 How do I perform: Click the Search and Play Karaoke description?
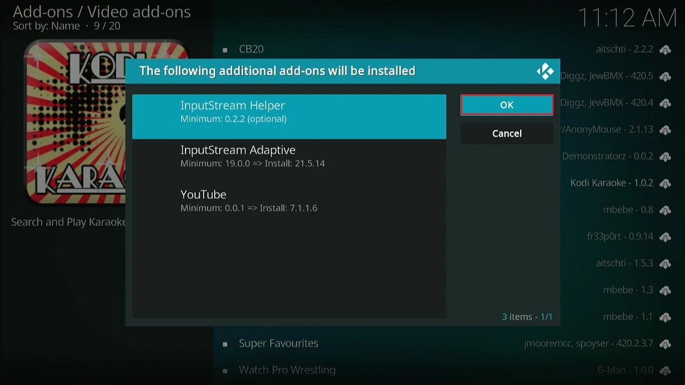click(68, 222)
